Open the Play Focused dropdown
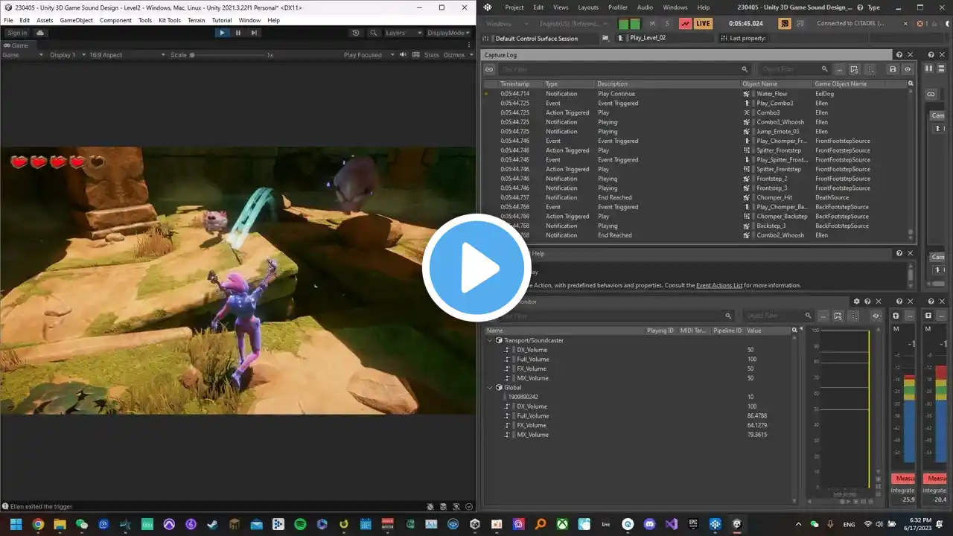Viewport: 953px width, 536px height. click(367, 54)
